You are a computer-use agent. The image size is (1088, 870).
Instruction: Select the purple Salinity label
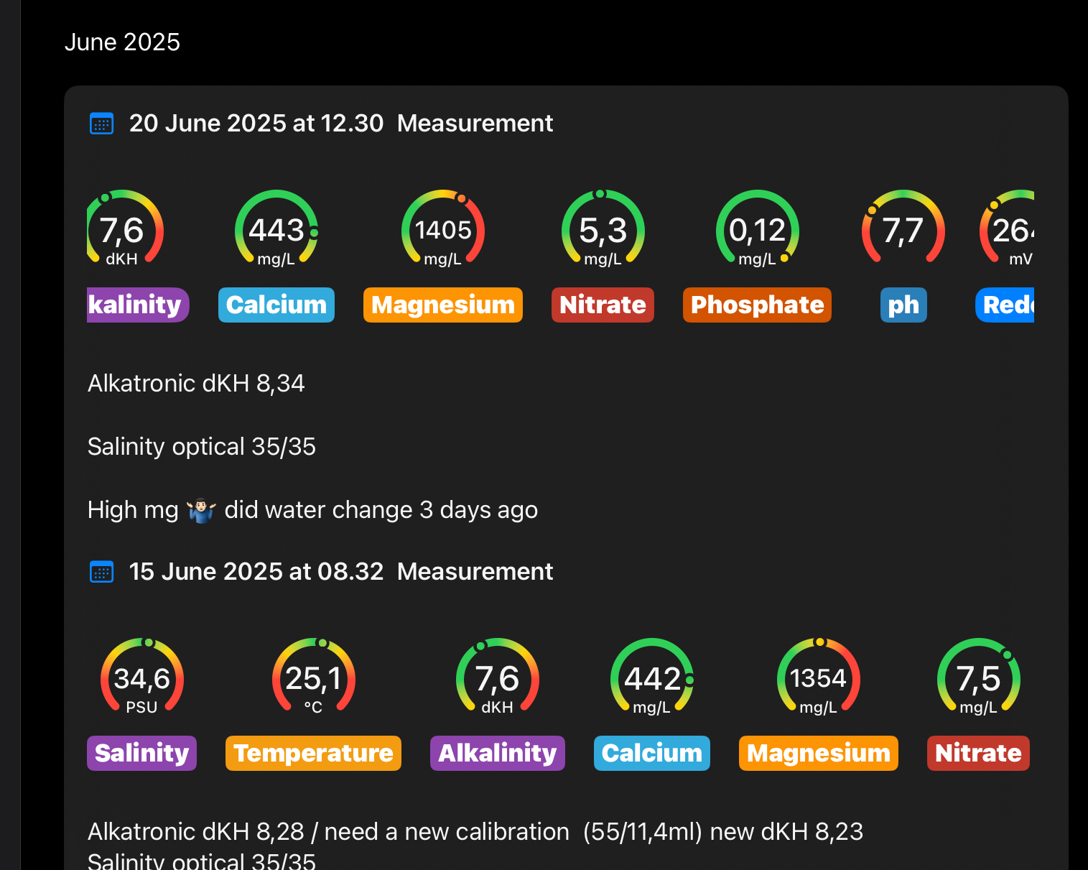[x=141, y=754]
